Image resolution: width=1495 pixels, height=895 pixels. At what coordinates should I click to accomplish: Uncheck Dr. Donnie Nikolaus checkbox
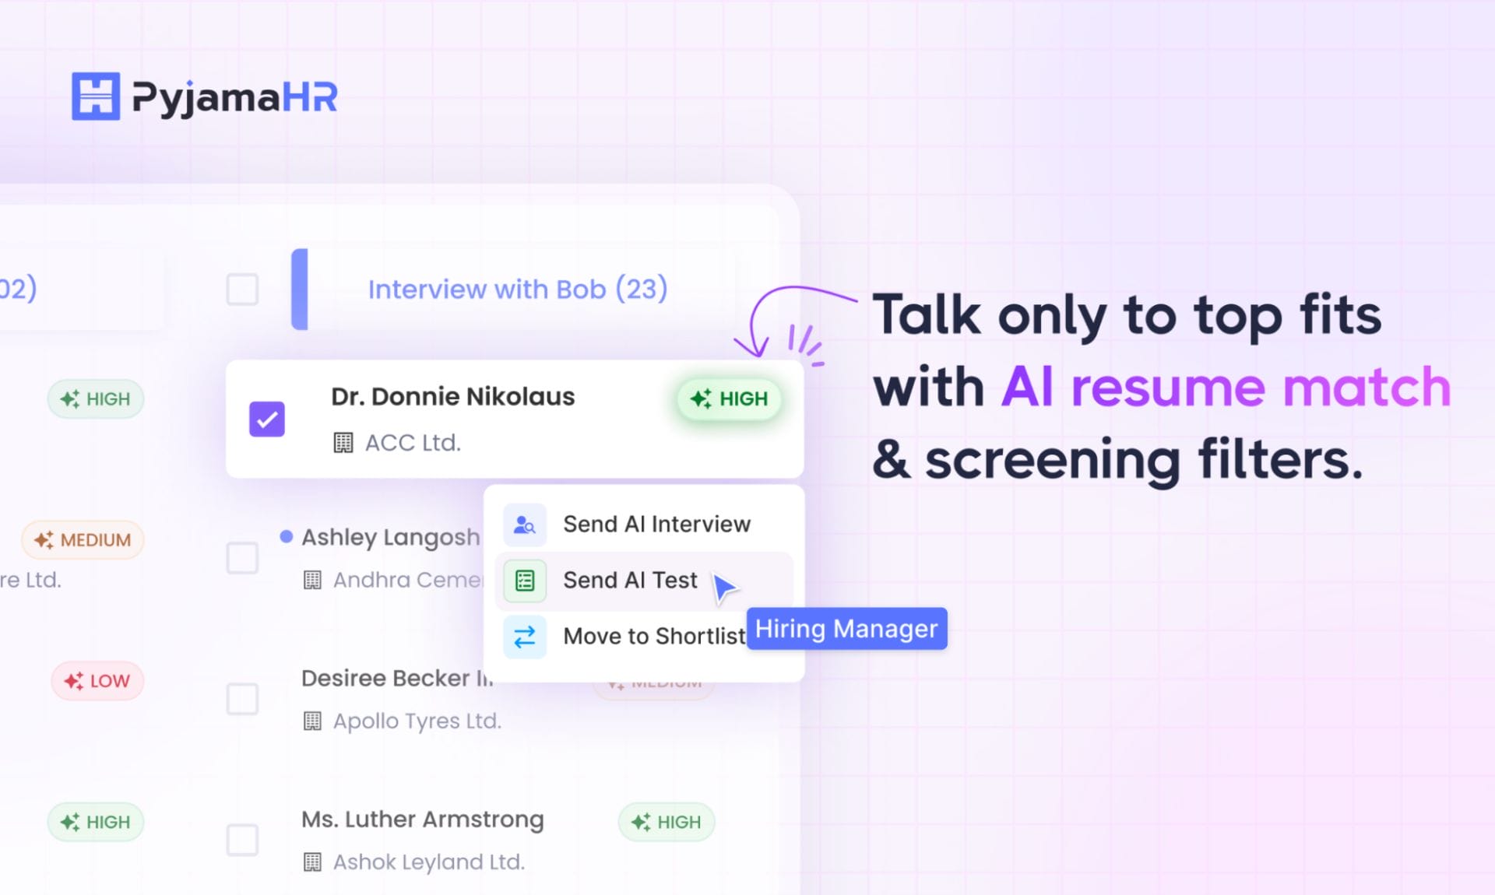click(266, 419)
